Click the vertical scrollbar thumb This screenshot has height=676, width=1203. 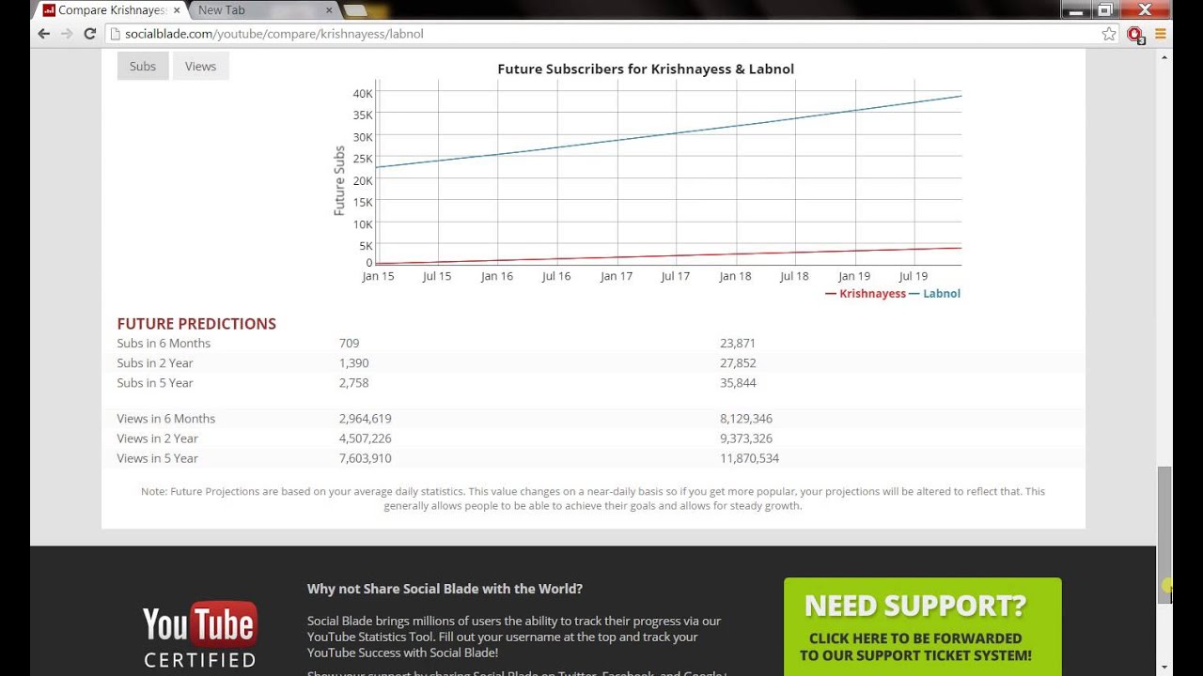(1164, 535)
